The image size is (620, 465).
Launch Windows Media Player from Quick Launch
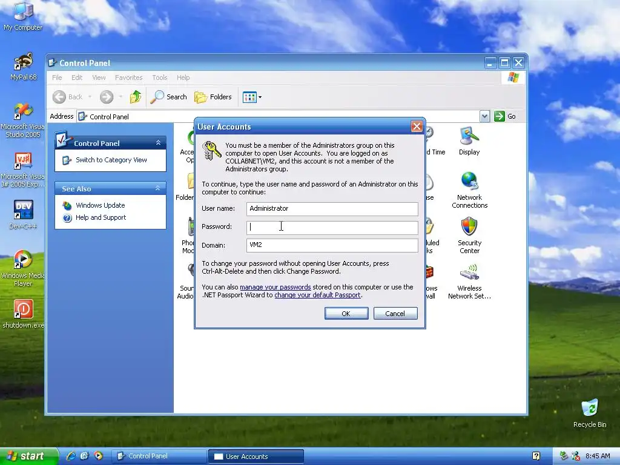pos(99,456)
